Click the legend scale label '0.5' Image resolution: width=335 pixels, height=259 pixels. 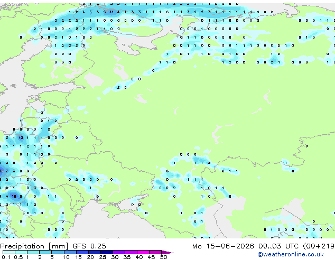tap(18, 257)
